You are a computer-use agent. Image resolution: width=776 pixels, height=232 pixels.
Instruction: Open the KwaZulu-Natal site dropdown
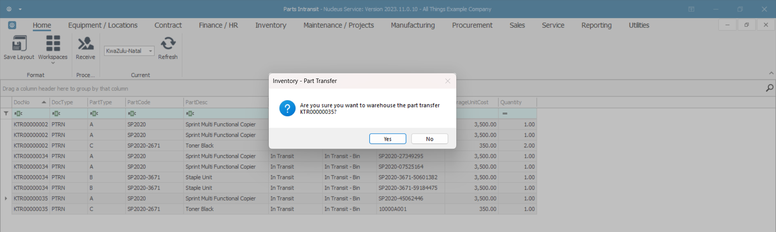click(x=150, y=51)
